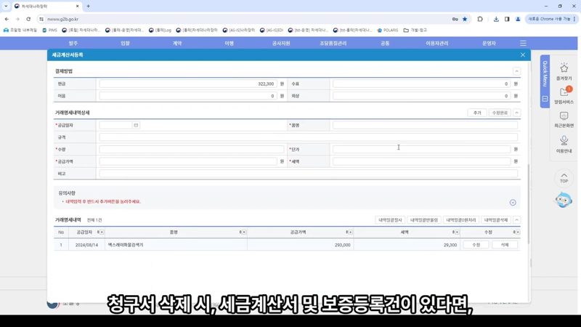Open the 계약 menu in the nav bar
Screen dimensions: 581x327
click(177, 44)
